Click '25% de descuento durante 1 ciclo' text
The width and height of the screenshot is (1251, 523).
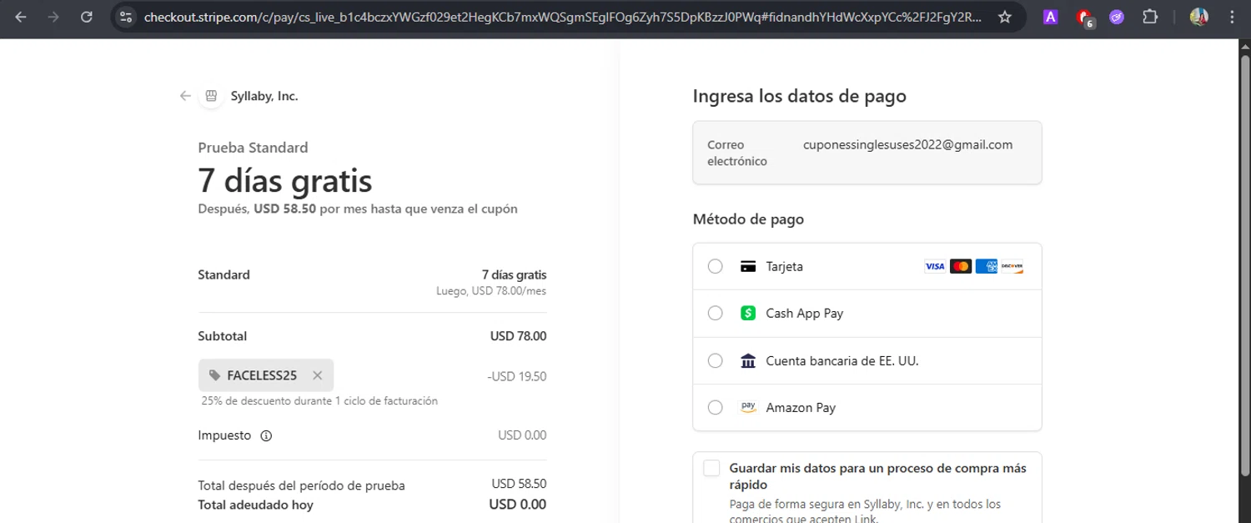319,401
